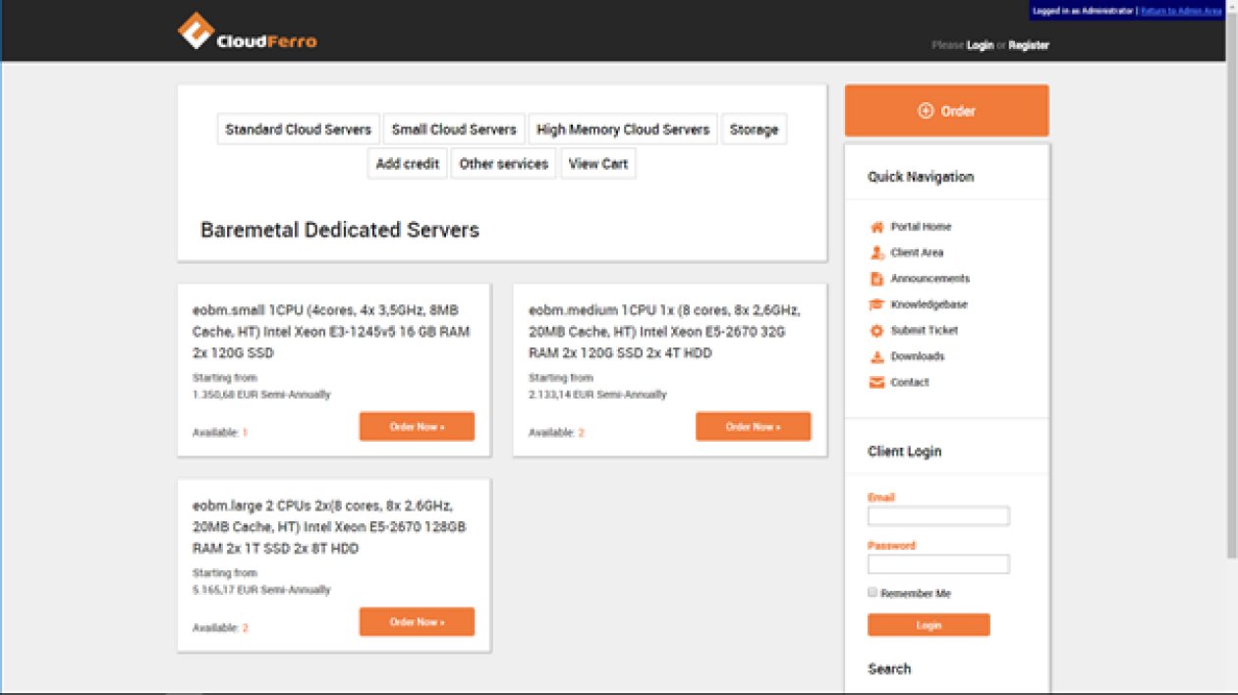Click the Submit Ticket gear icon

click(877, 330)
